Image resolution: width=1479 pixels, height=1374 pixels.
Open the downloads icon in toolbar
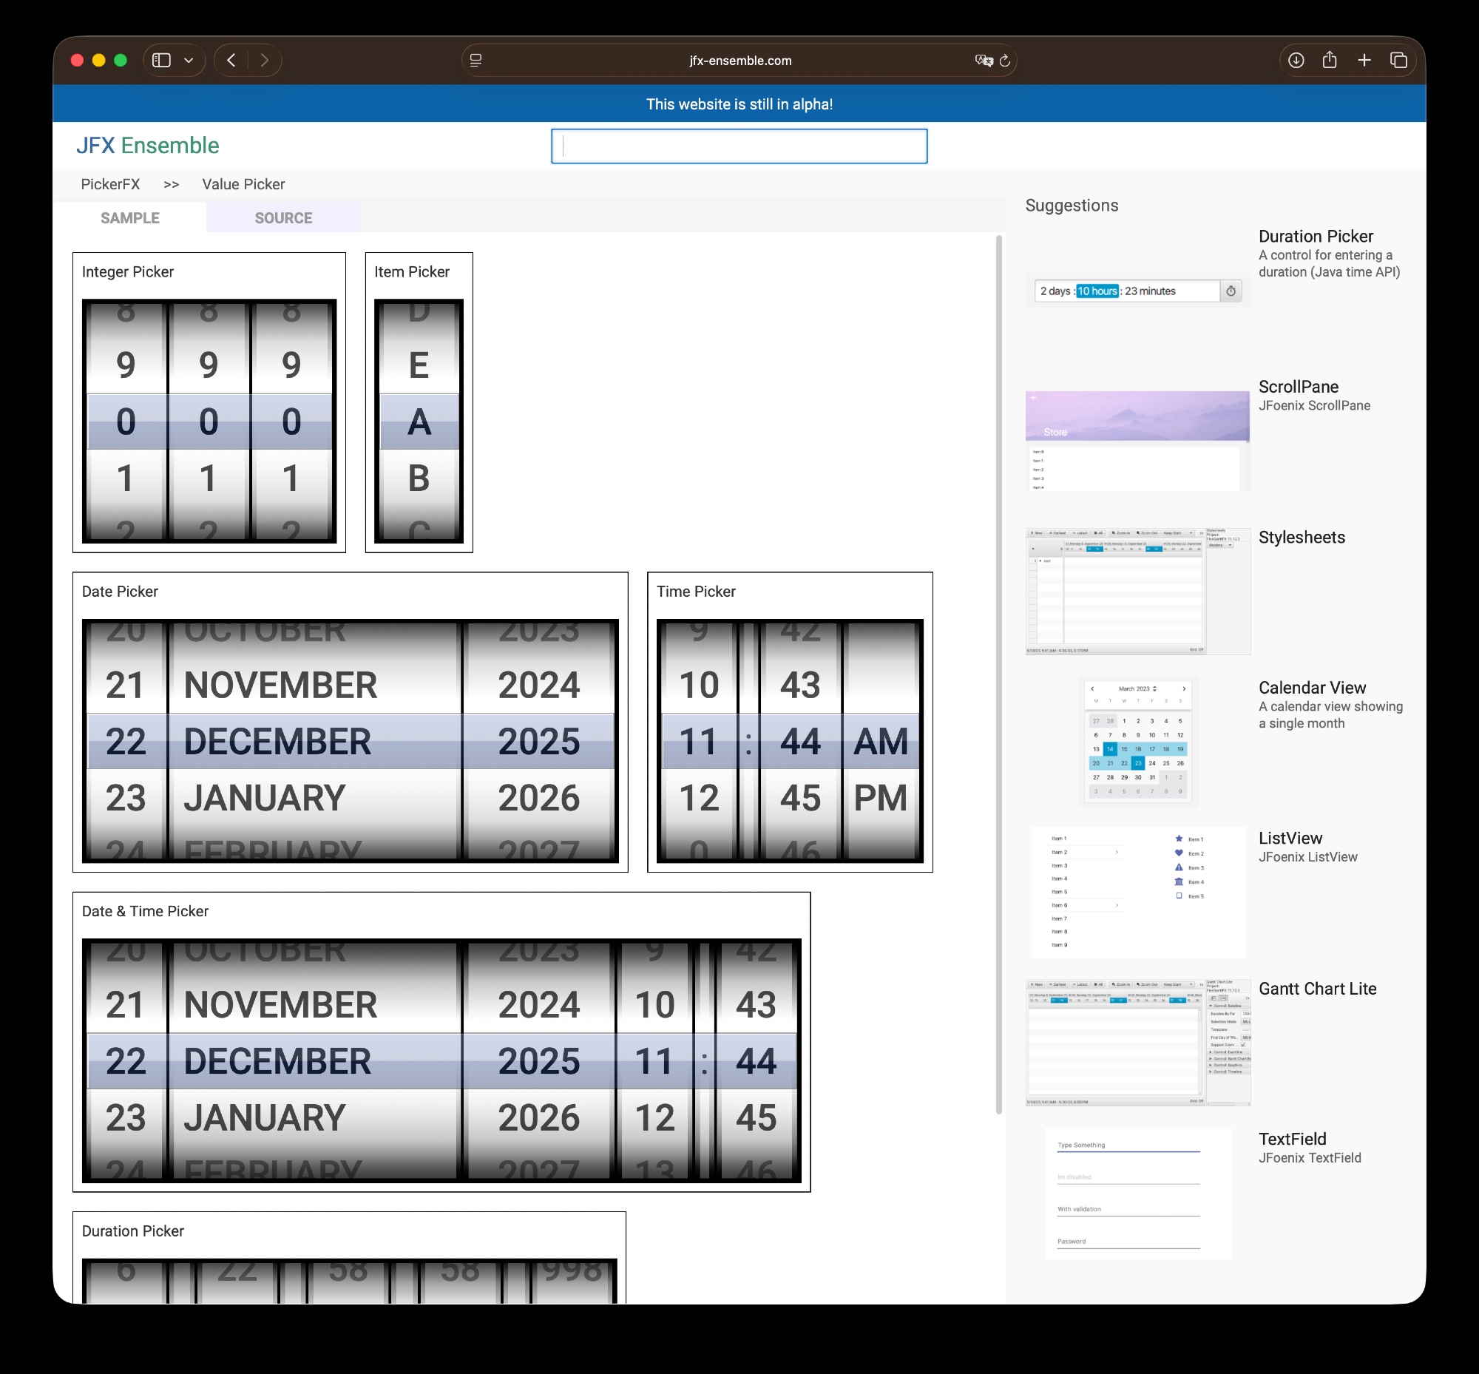click(x=1296, y=60)
